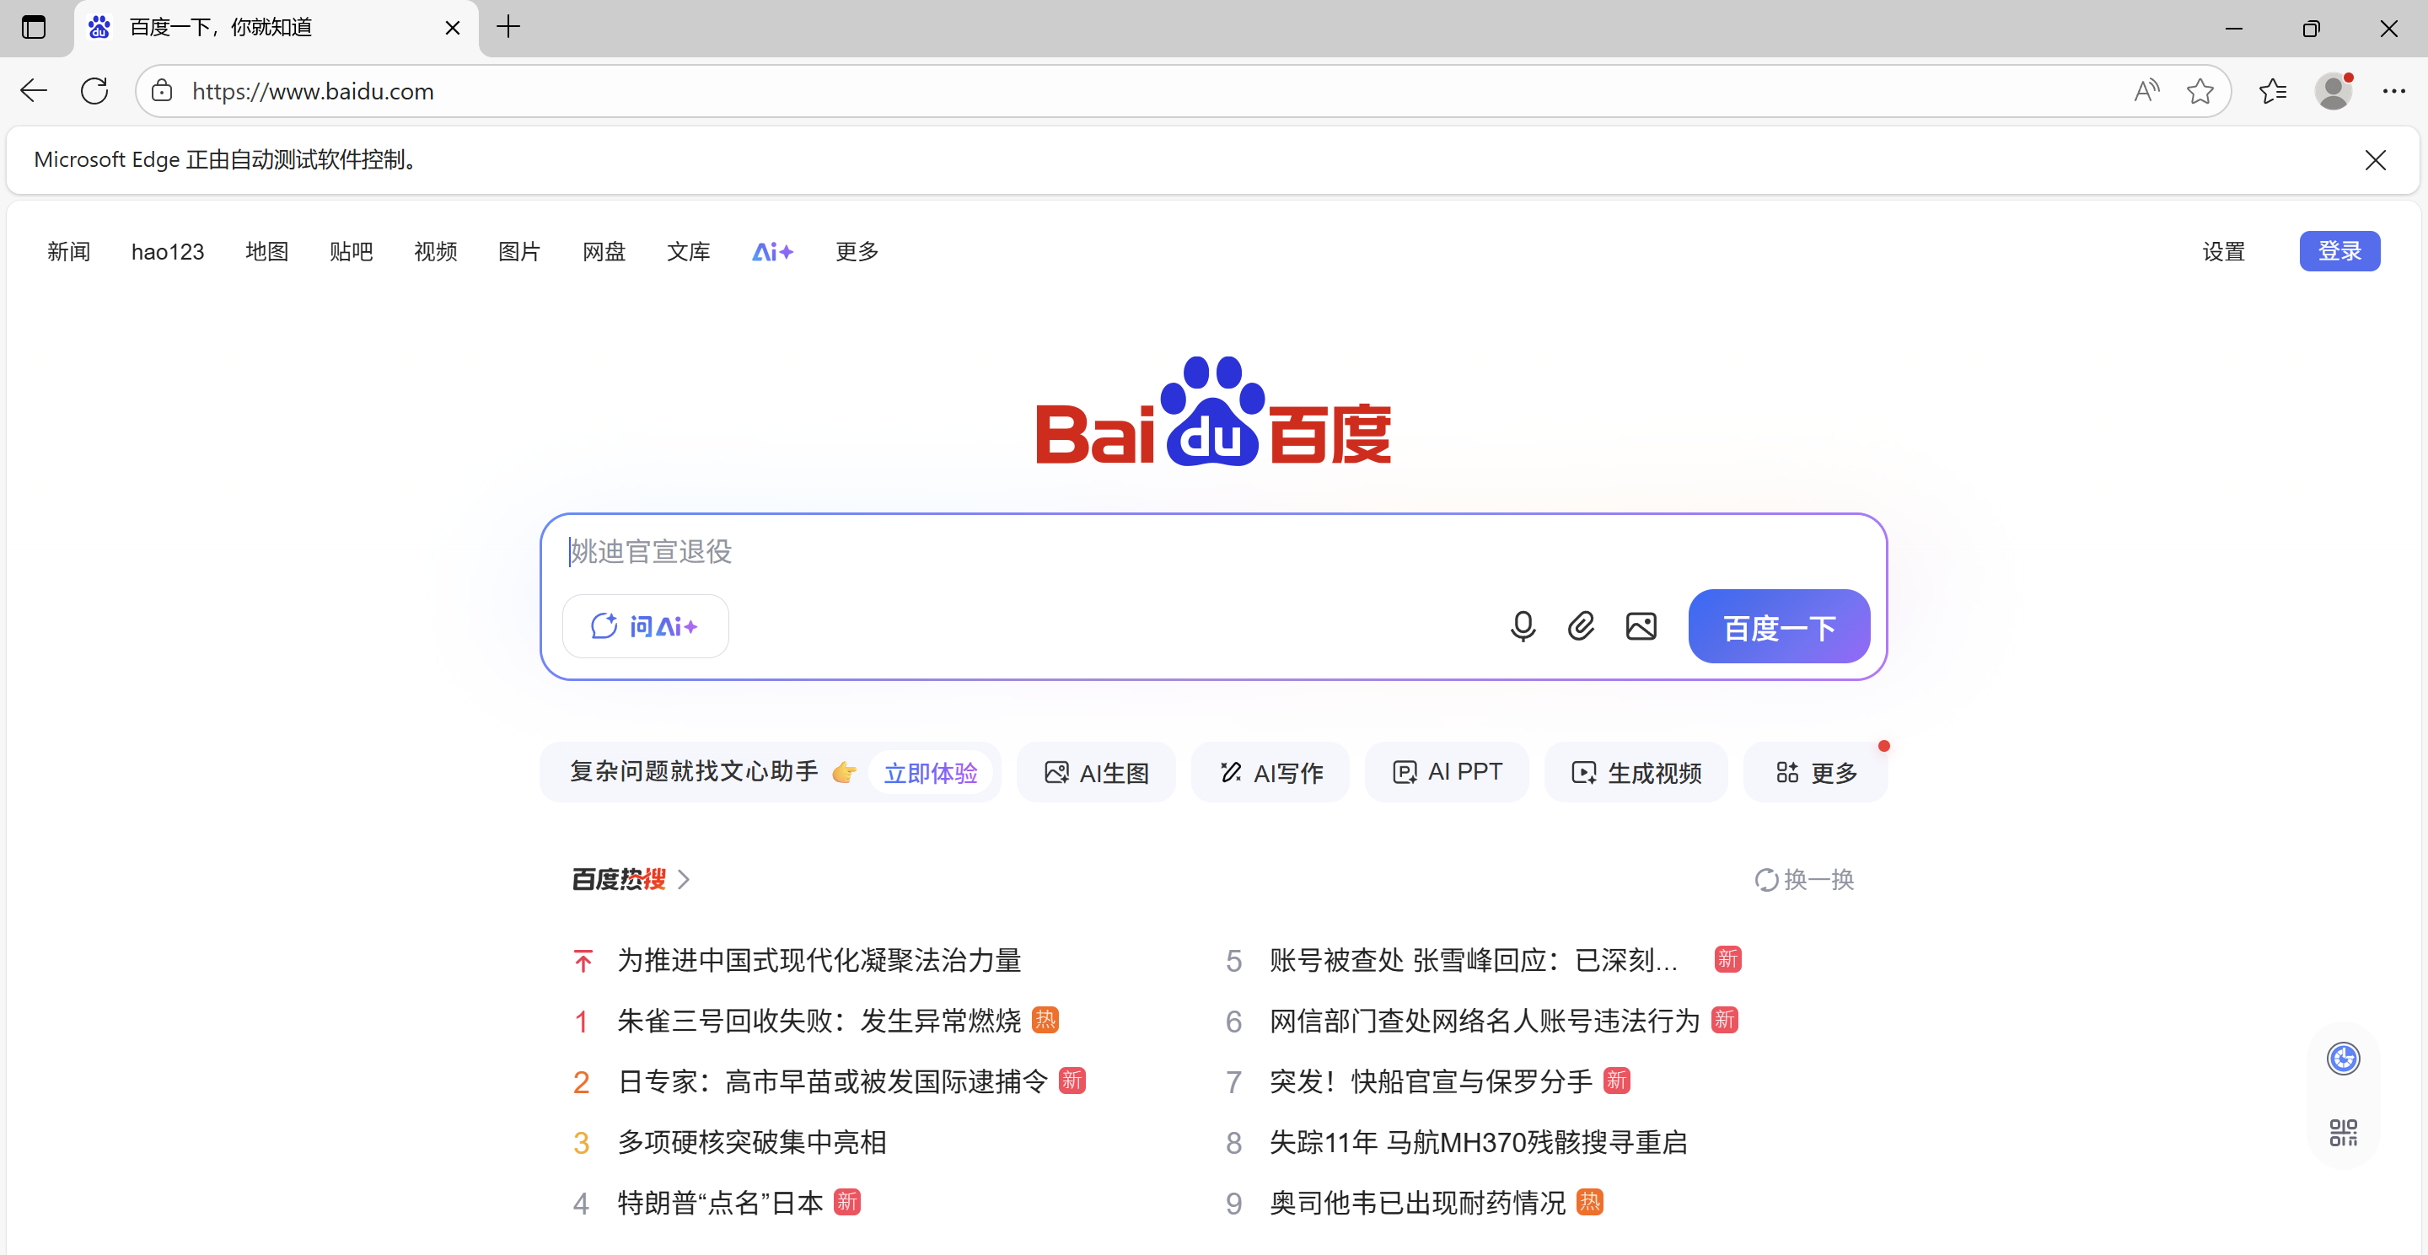Open hot search 日专家：高市早苗或被发国际逮捕令
2428x1255 pixels.
click(832, 1081)
